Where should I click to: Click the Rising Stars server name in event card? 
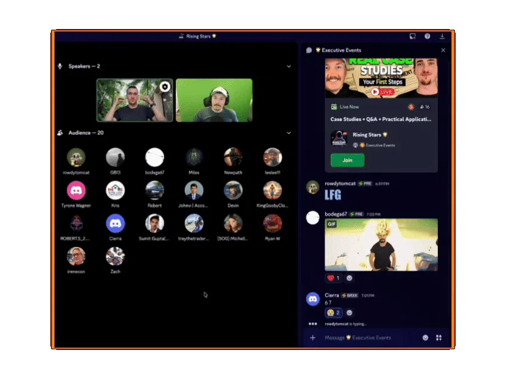pos(370,135)
